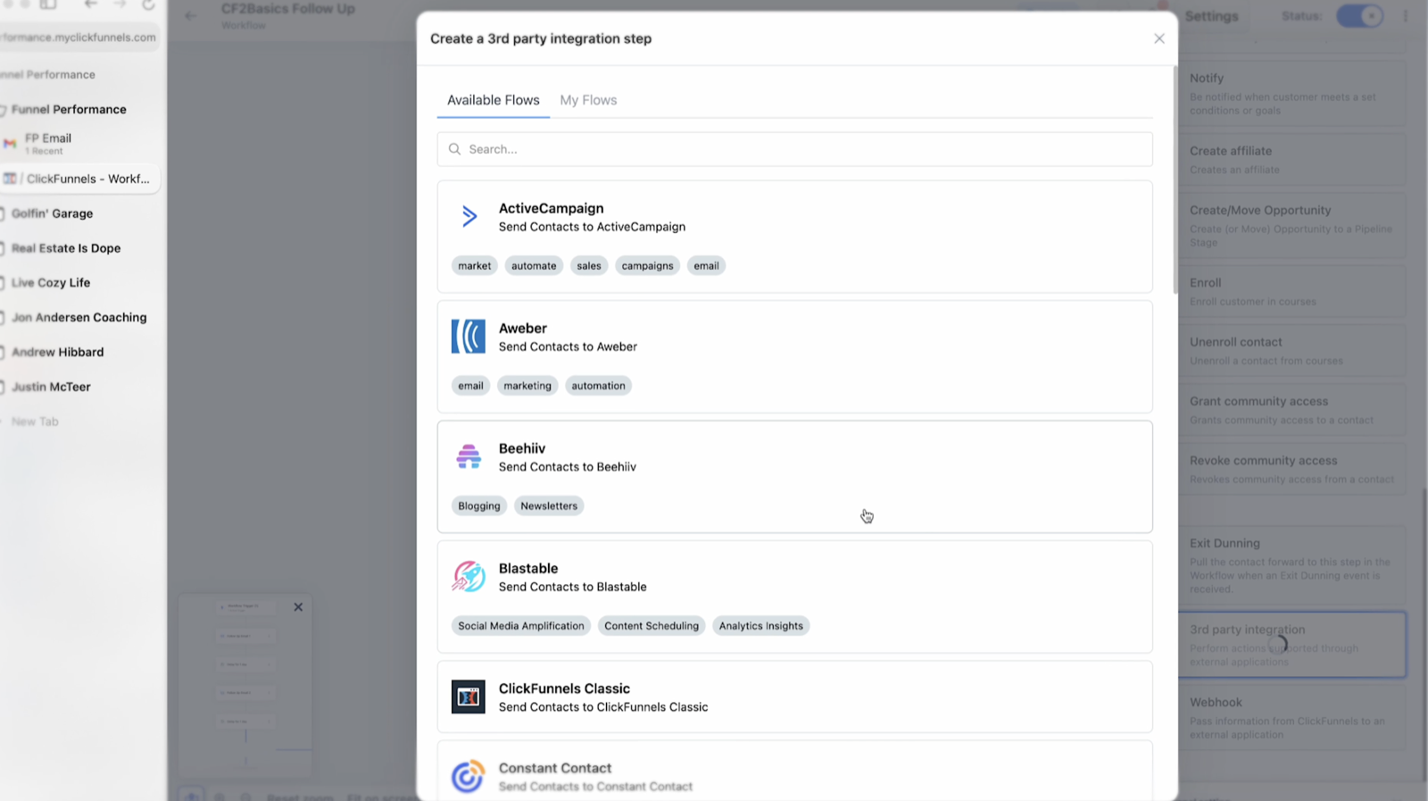Click the Blastable rocket icon
The width and height of the screenshot is (1428, 801).
469,577
